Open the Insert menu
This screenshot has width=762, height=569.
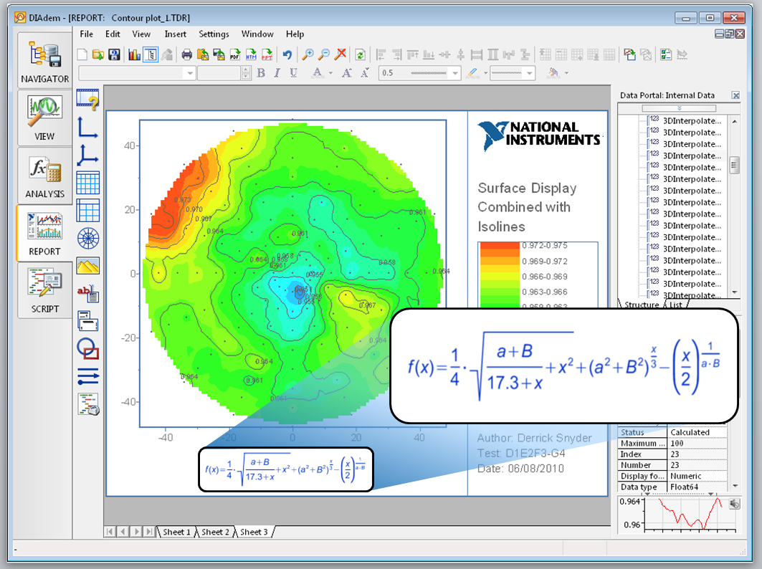tap(175, 34)
